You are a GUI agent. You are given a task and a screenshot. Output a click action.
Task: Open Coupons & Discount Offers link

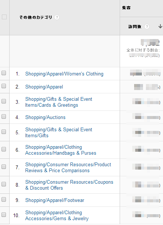point(69,185)
